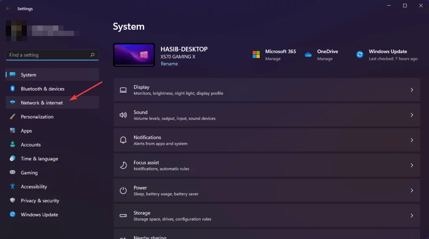Click the Windows Update sidebar icon
The image size is (429, 239).
click(13, 214)
